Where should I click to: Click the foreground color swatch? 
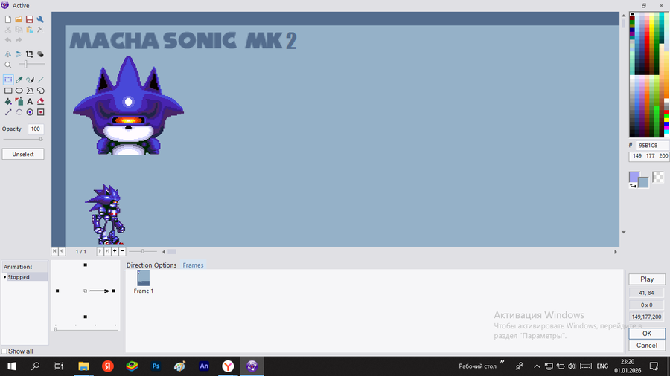point(634,176)
